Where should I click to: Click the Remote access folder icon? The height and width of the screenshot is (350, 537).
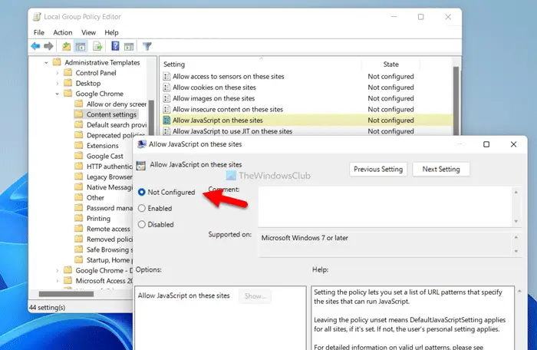click(x=79, y=229)
